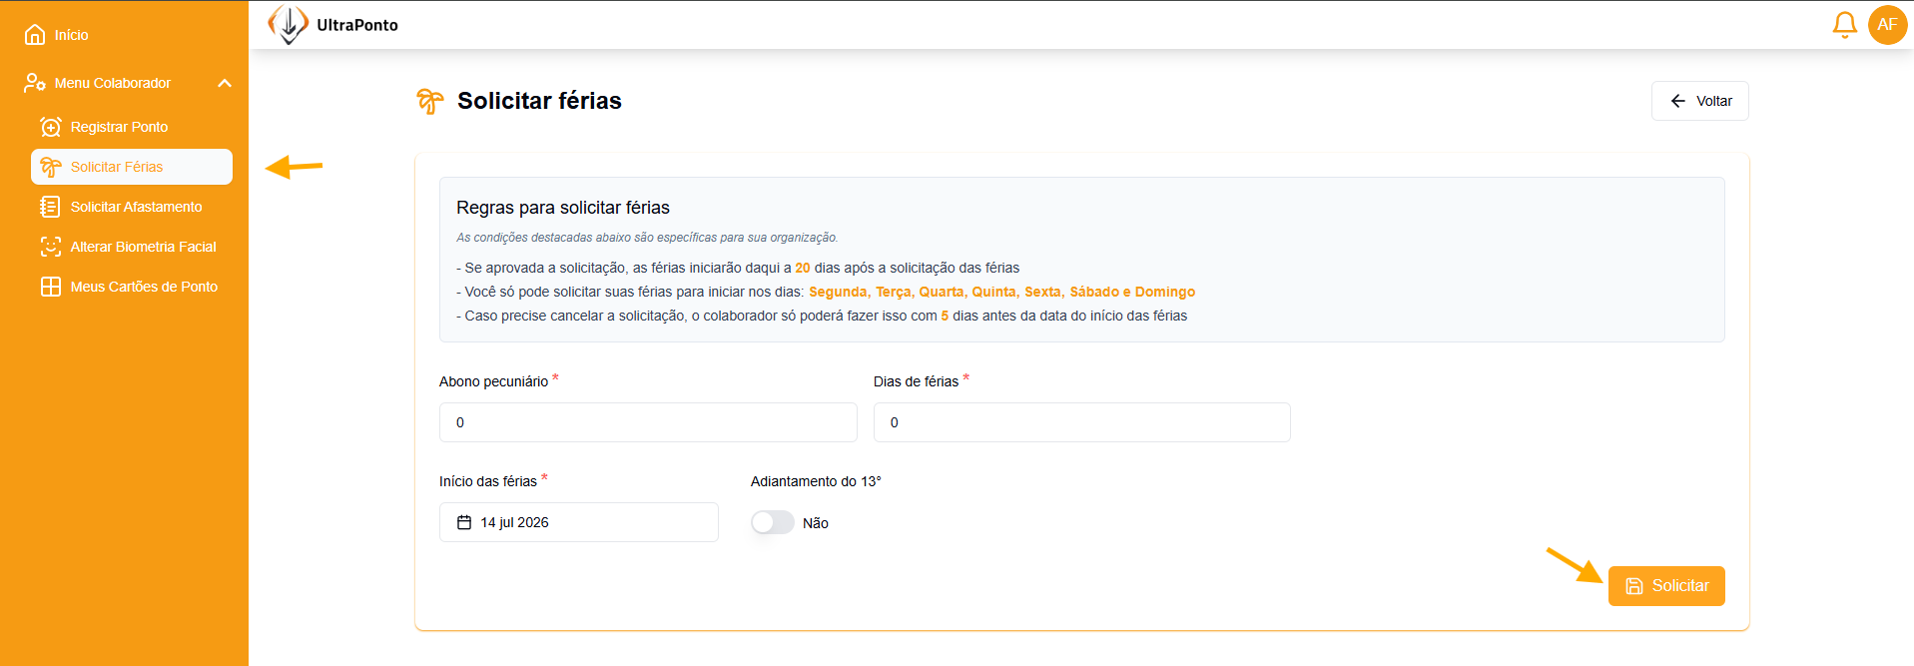Click the Início home icon
Viewport: 1914px width, 666px height.
[x=35, y=35]
